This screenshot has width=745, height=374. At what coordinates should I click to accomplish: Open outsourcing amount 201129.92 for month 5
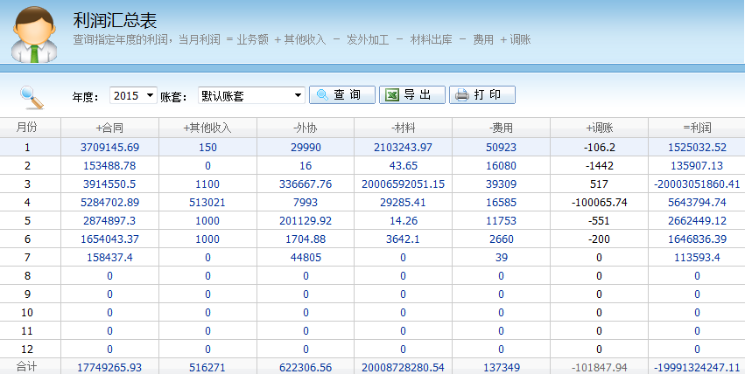[x=305, y=221]
